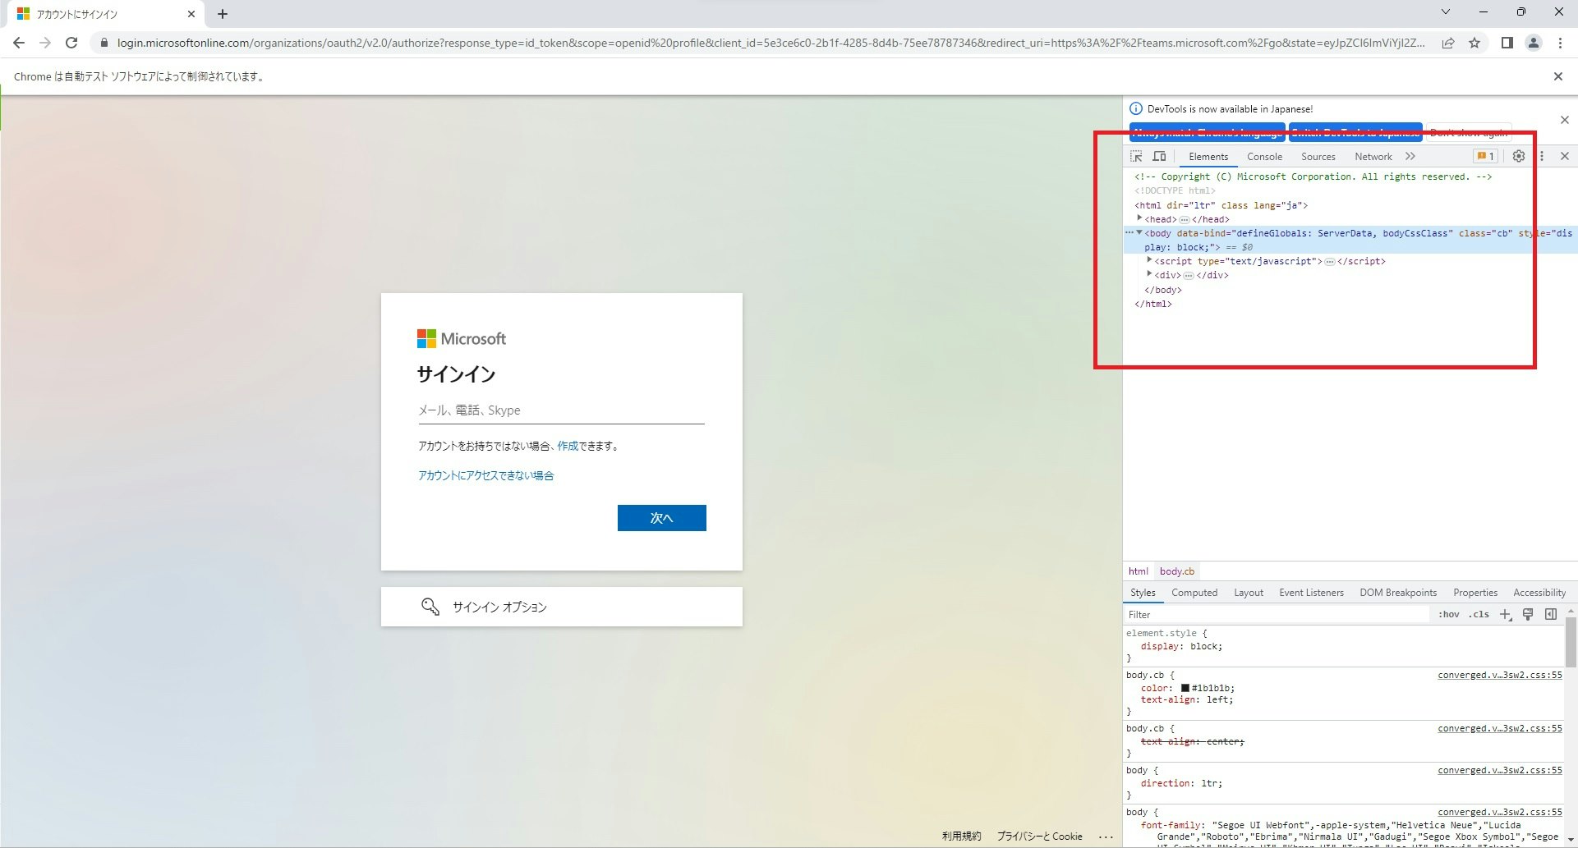
Task: Switch to the Console tab
Action: (1264, 157)
